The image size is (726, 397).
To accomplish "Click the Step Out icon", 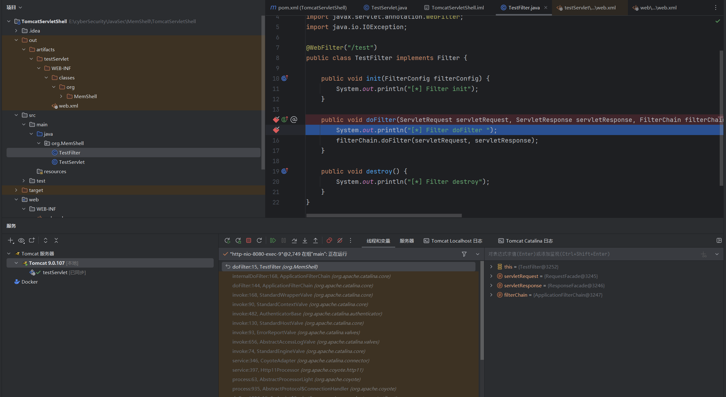I will click(316, 240).
